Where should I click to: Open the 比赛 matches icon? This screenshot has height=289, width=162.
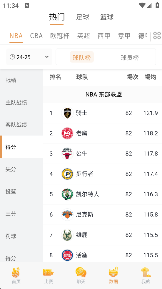(x=49, y=273)
